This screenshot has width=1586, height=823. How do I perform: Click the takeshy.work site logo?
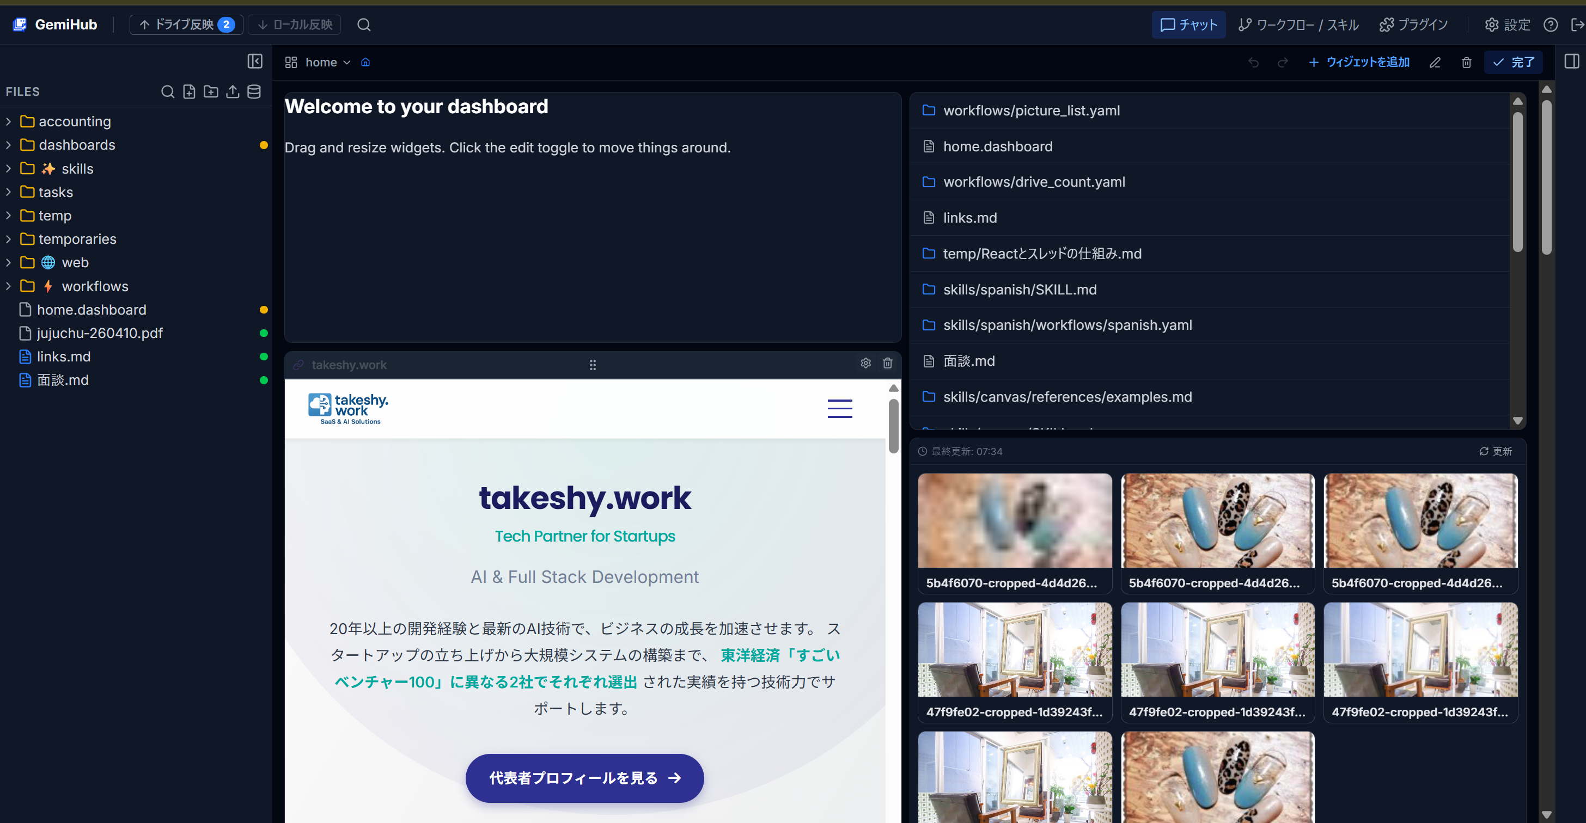[x=349, y=409]
